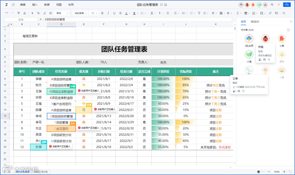Open the font color A dropdown arrow
The width and height of the screenshot is (295, 175).
click(130, 13)
